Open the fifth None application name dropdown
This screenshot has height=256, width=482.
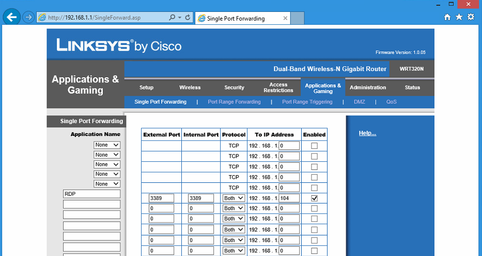[106, 184]
